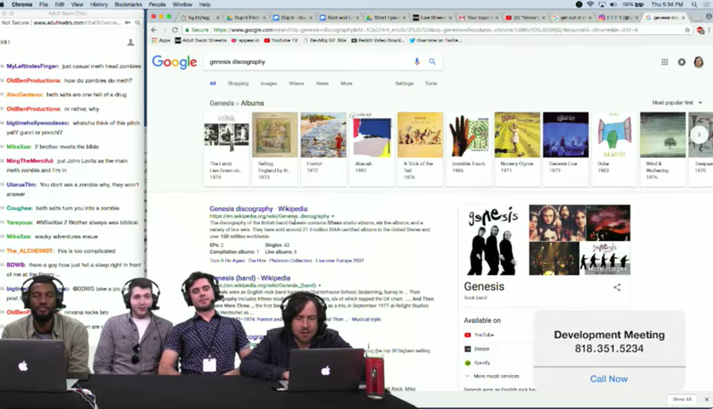Bookmark this page with the star icon
Viewport: 713px width, 409px height.
687,30
